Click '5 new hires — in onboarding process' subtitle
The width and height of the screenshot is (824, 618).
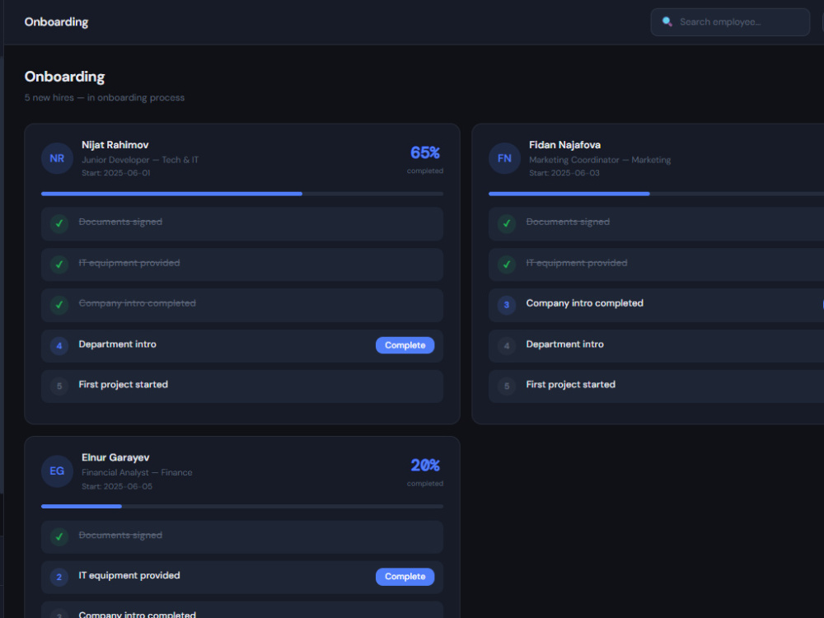coord(105,98)
